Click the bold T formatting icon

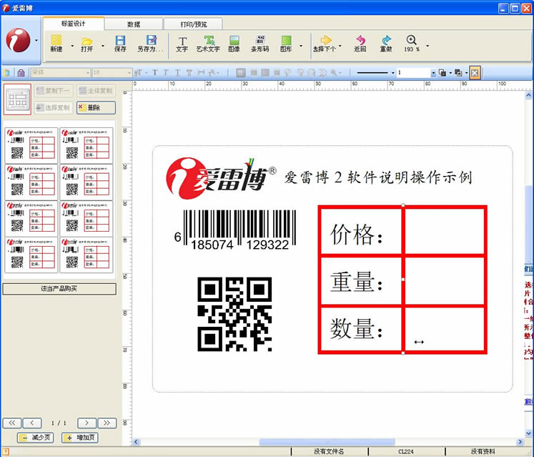click(154, 72)
